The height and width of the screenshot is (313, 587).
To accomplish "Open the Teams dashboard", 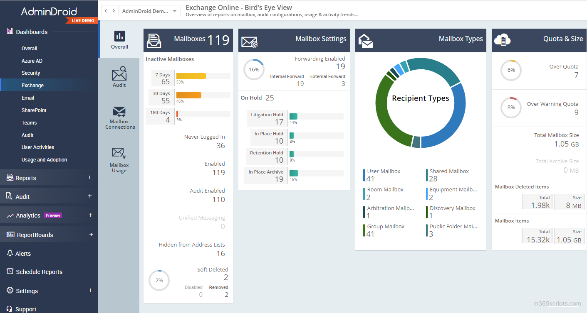I will [29, 122].
